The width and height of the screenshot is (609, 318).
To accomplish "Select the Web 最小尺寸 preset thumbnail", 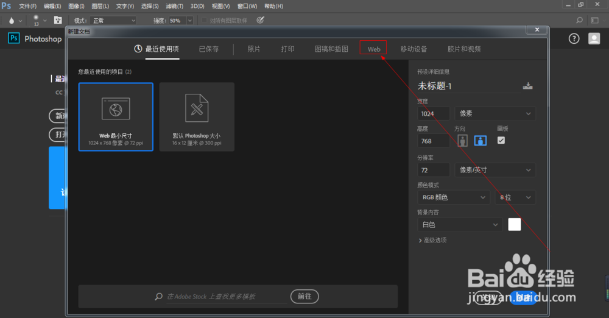I will [116, 116].
